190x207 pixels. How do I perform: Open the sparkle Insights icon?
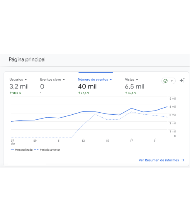(182, 80)
